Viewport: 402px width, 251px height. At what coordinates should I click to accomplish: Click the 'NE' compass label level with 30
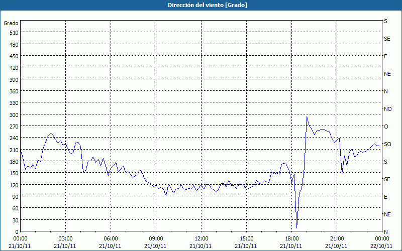[387, 214]
